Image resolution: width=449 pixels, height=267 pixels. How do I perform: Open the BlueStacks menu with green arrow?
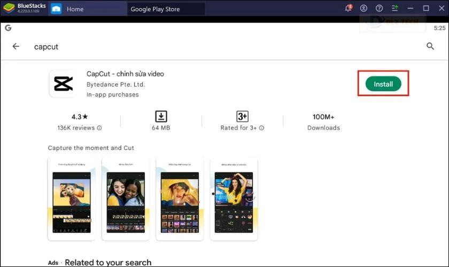coord(395,9)
